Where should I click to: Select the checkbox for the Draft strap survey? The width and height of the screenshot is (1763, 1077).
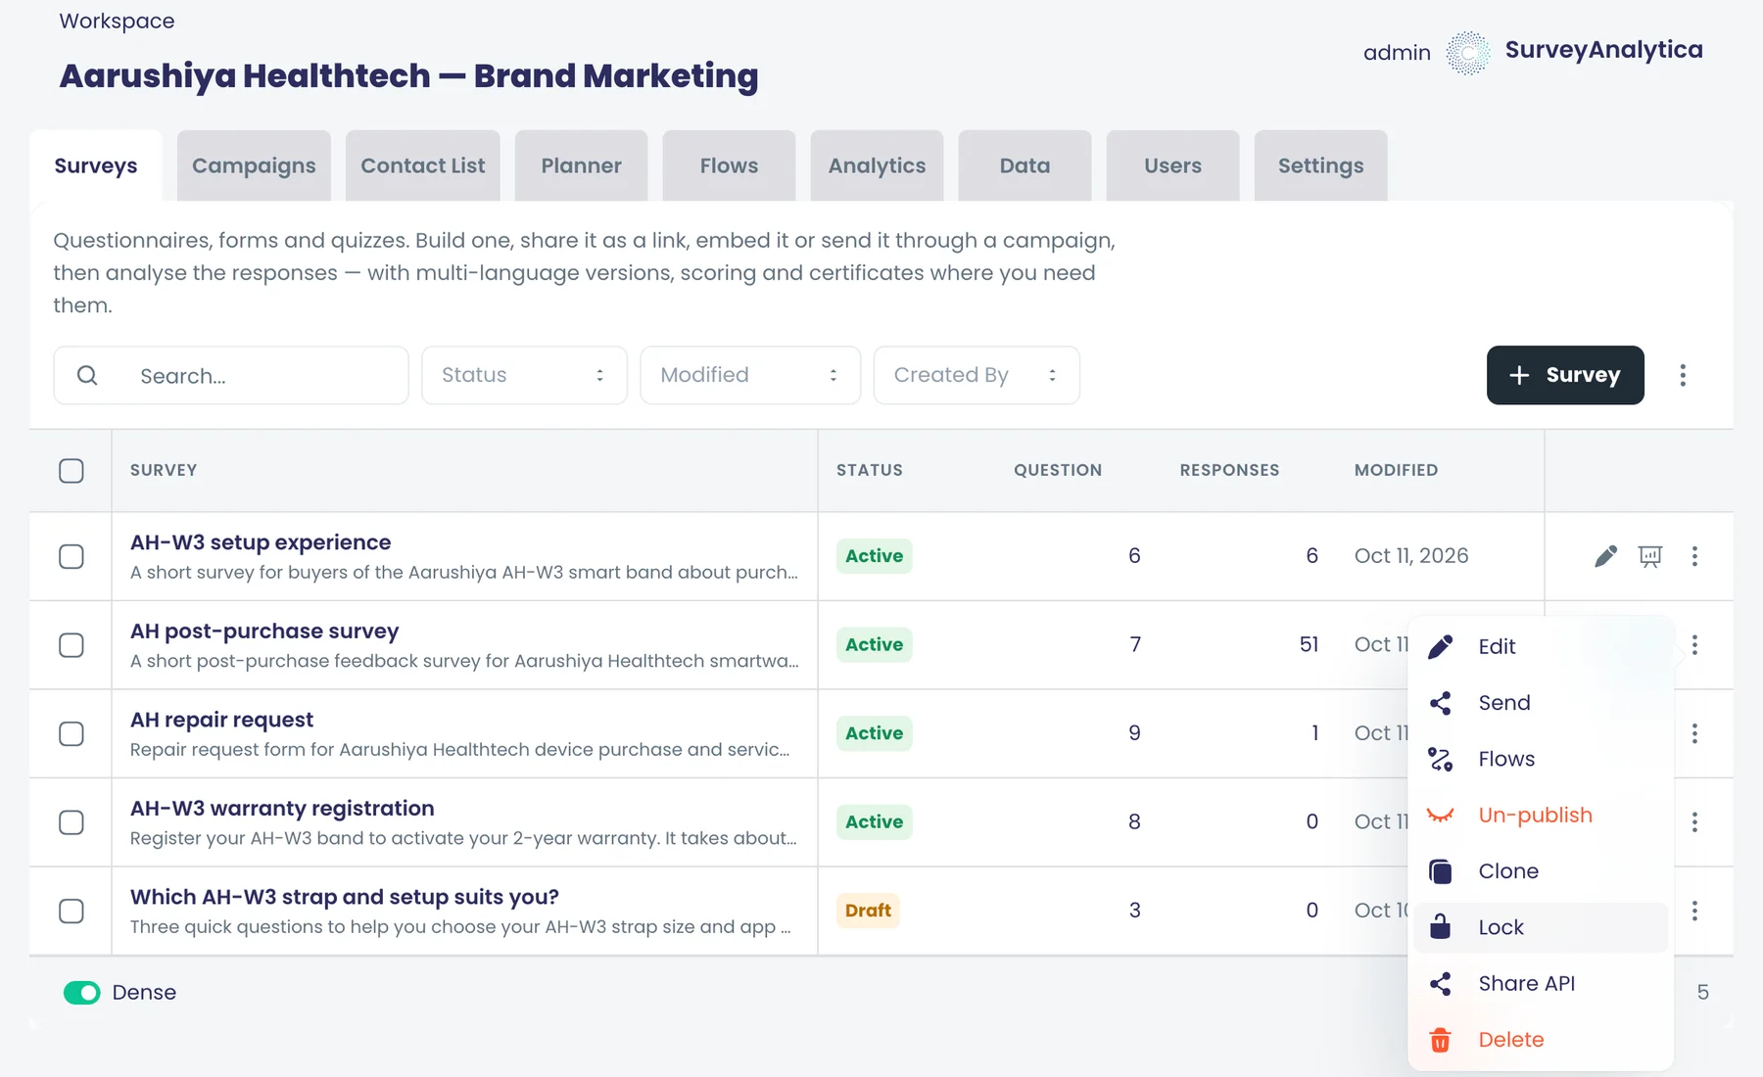71,911
